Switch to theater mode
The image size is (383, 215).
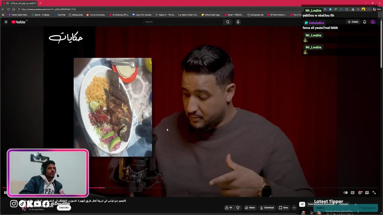[x=367, y=193]
